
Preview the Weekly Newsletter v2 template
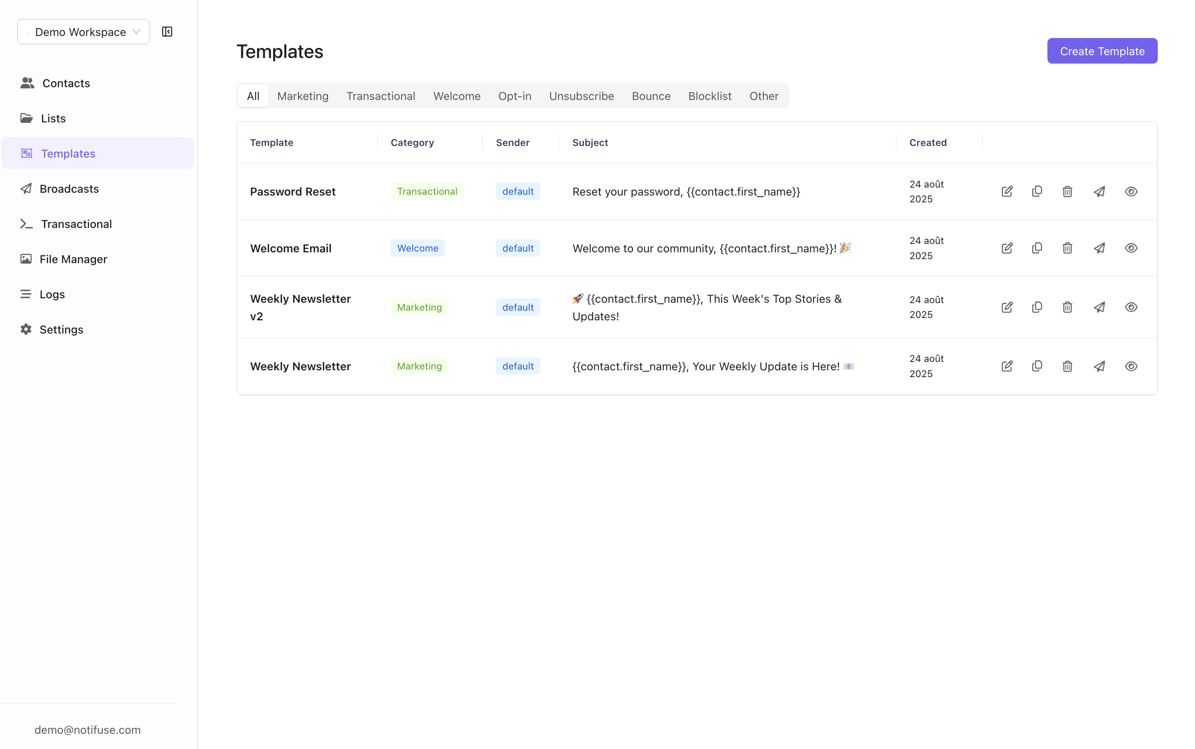pyautogui.click(x=1131, y=308)
